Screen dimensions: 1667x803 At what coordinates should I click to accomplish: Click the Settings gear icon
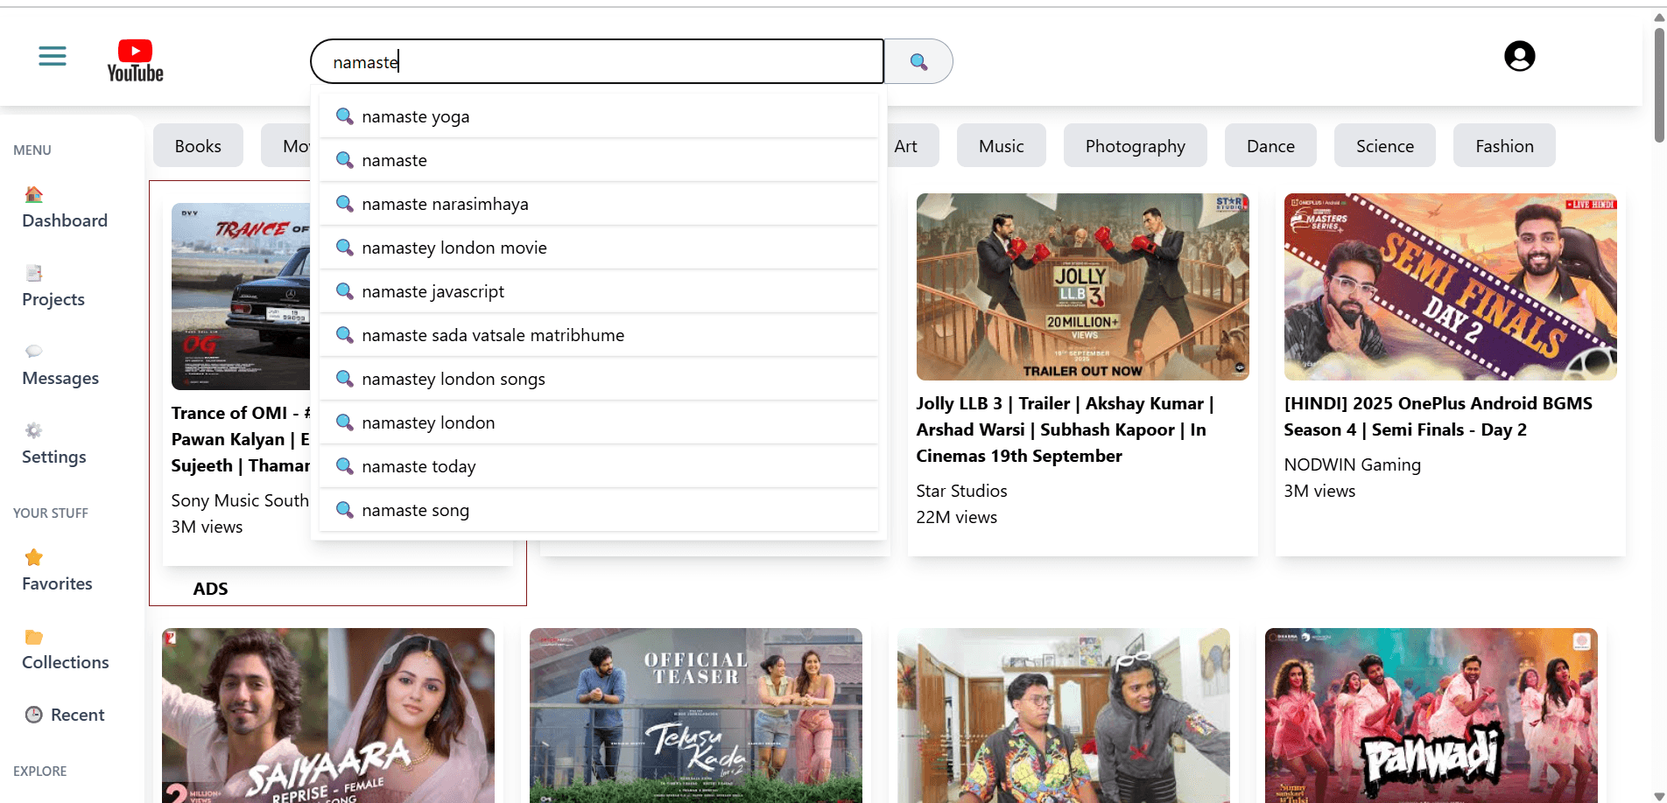pyautogui.click(x=33, y=429)
